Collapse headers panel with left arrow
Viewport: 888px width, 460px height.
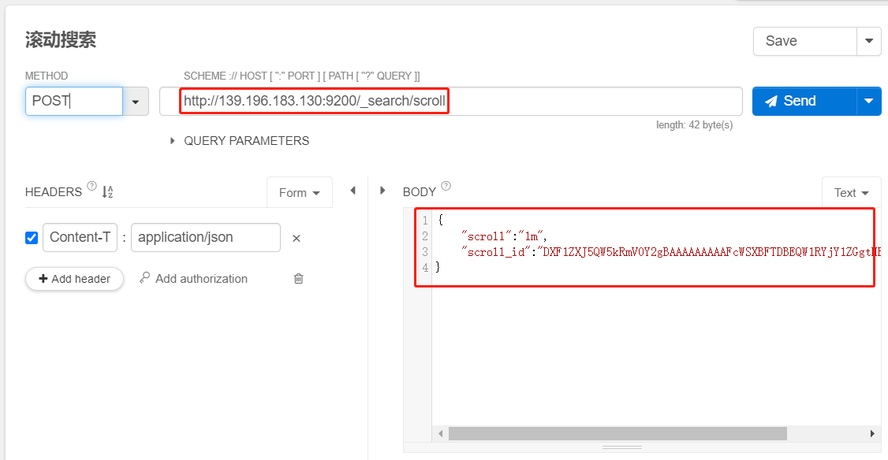353,191
